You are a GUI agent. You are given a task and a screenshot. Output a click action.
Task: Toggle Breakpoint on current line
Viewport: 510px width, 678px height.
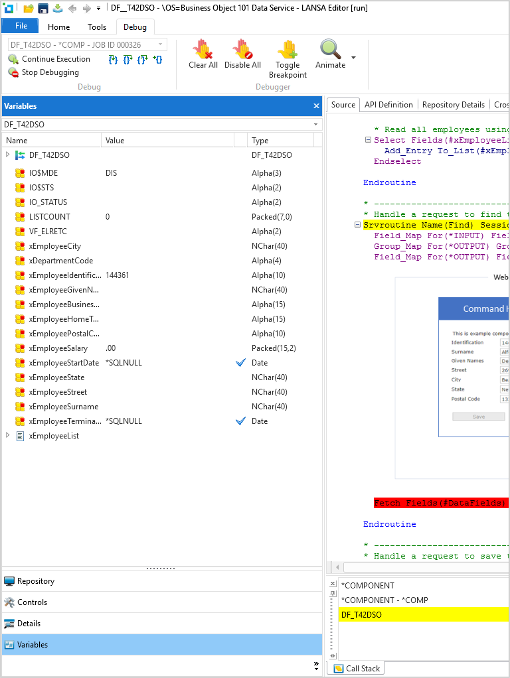288,58
